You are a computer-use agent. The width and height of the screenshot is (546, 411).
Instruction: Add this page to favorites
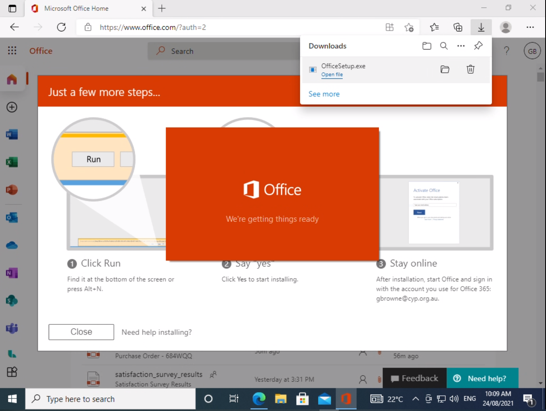[409, 27]
